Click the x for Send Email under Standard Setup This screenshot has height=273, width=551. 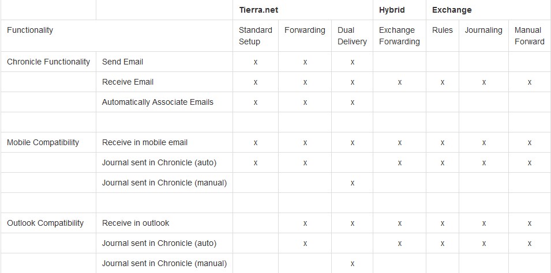(x=256, y=62)
